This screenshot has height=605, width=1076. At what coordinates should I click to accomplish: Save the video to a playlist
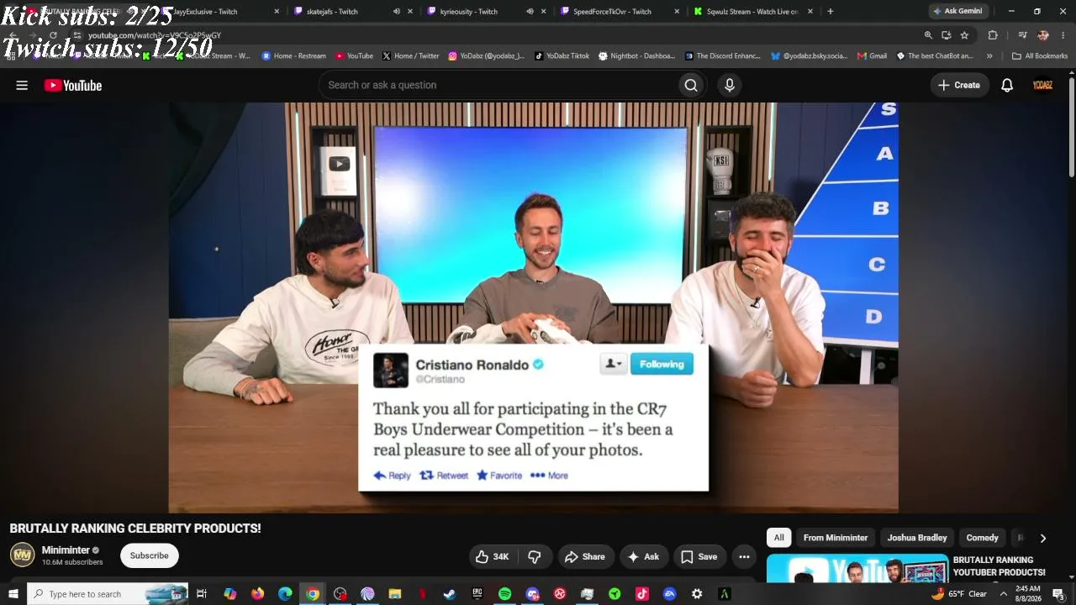click(699, 556)
